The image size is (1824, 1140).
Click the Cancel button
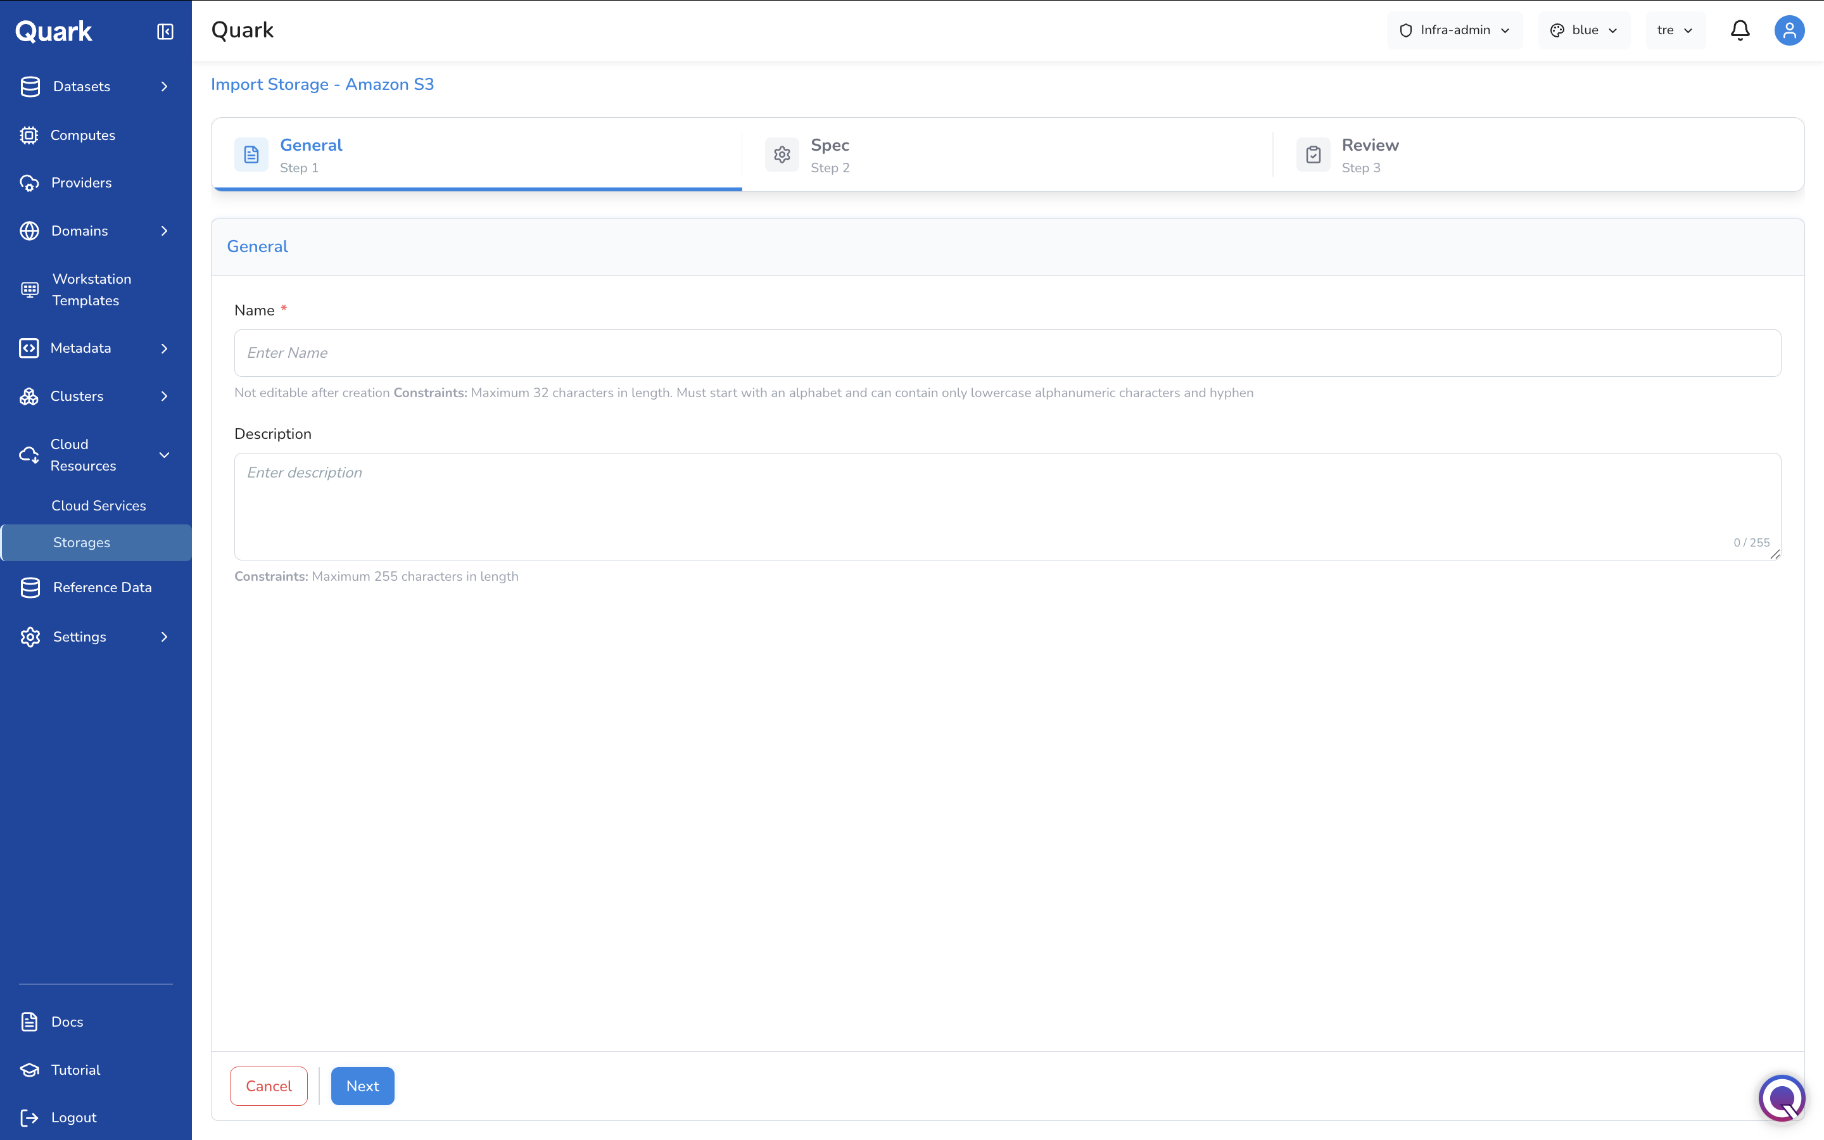(269, 1086)
